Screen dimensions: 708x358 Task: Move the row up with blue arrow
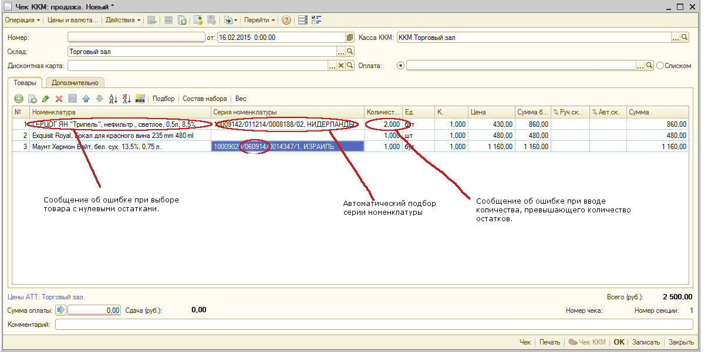click(x=86, y=99)
